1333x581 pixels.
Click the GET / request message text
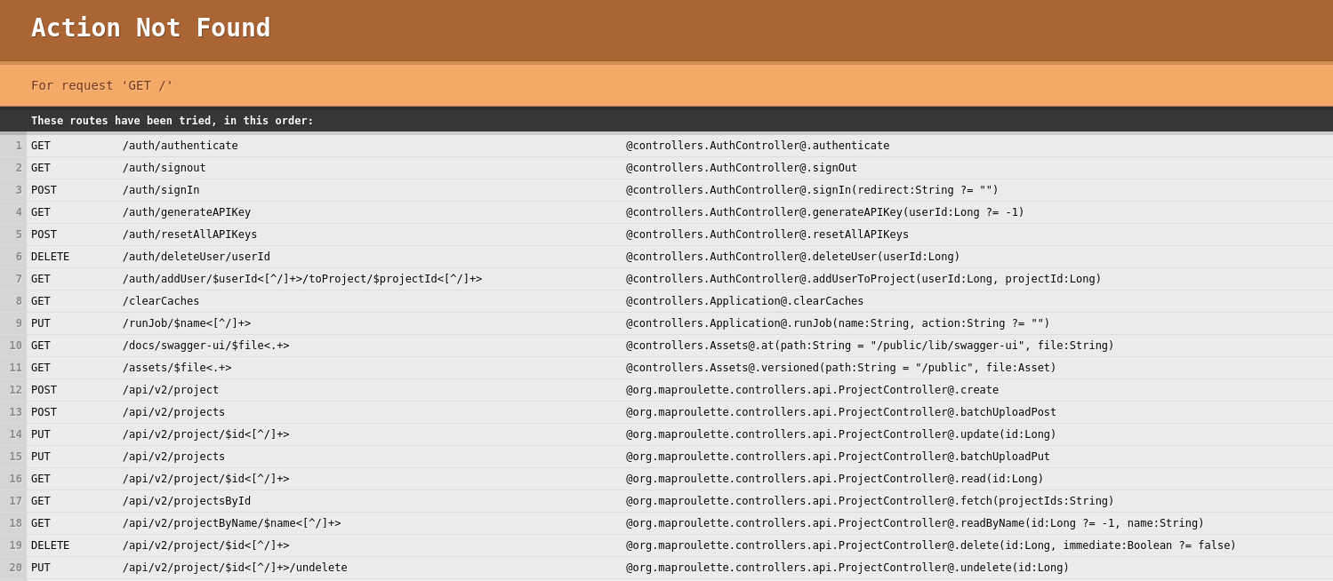[100, 85]
